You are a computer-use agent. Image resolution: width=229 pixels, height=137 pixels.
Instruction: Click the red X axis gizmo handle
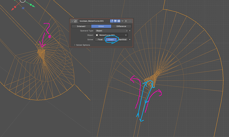point(15,7)
